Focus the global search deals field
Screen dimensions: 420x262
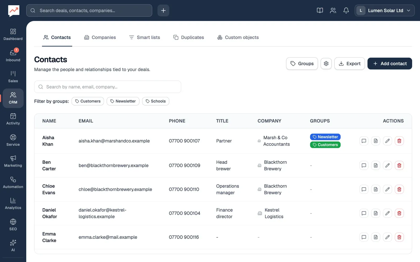pyautogui.click(x=89, y=10)
